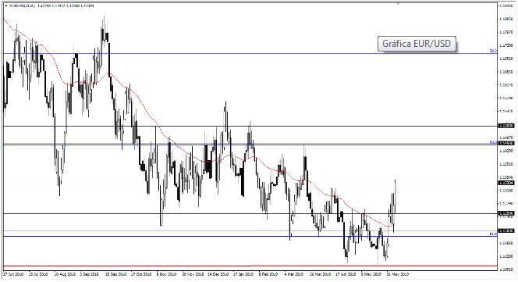This screenshot has height=282, width=518.
Task: Click the Gráfica EUR/USD label box
Action: (417, 44)
